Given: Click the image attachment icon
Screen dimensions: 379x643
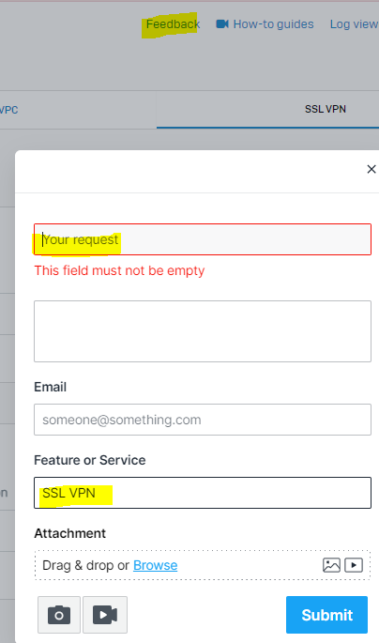Looking at the screenshot, I should click(x=331, y=565).
